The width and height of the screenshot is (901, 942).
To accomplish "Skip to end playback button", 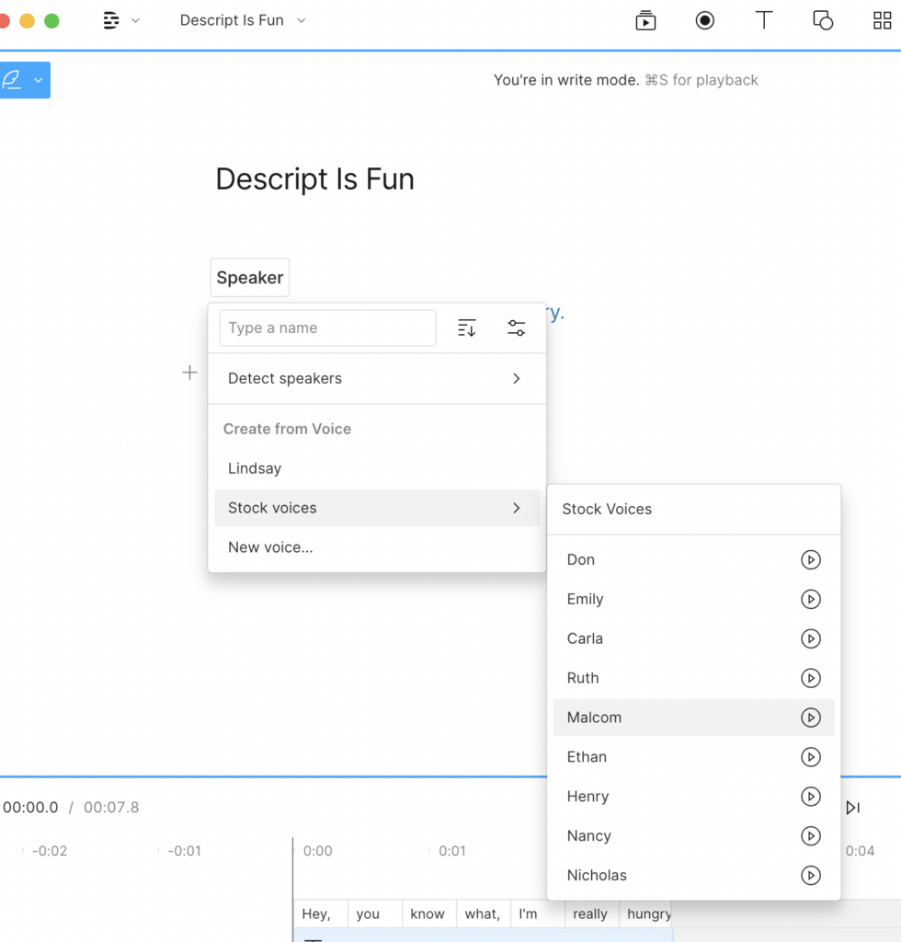I will pyautogui.click(x=852, y=808).
